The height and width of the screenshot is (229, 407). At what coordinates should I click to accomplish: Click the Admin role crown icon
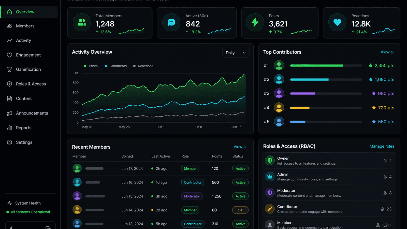tap(270, 177)
